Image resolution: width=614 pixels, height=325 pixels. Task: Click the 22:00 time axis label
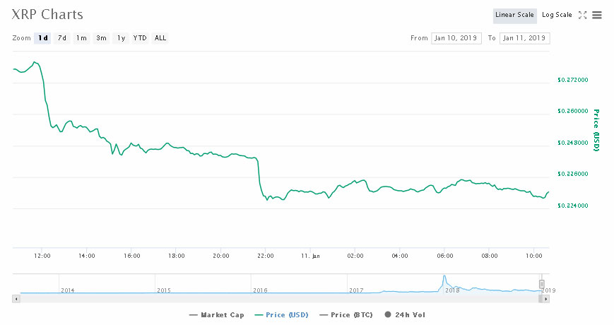pyautogui.click(x=266, y=256)
